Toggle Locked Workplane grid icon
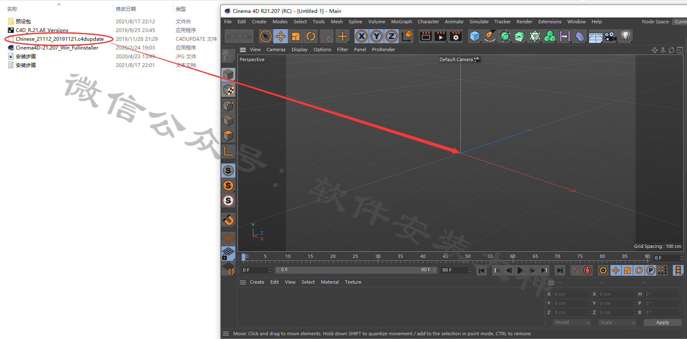 (x=228, y=253)
